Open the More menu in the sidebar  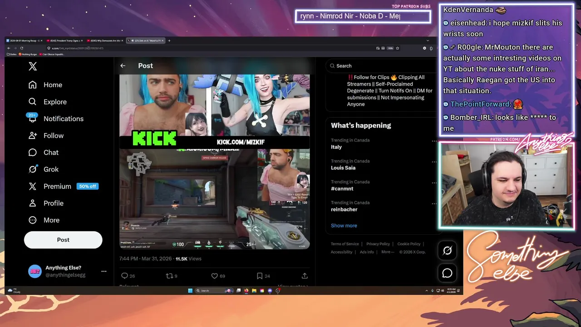pos(44,220)
